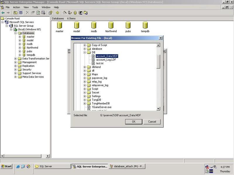The height and width of the screenshot is (175, 234).
Task: Select the (local) (Windows NT) server node
Action: point(30,29)
